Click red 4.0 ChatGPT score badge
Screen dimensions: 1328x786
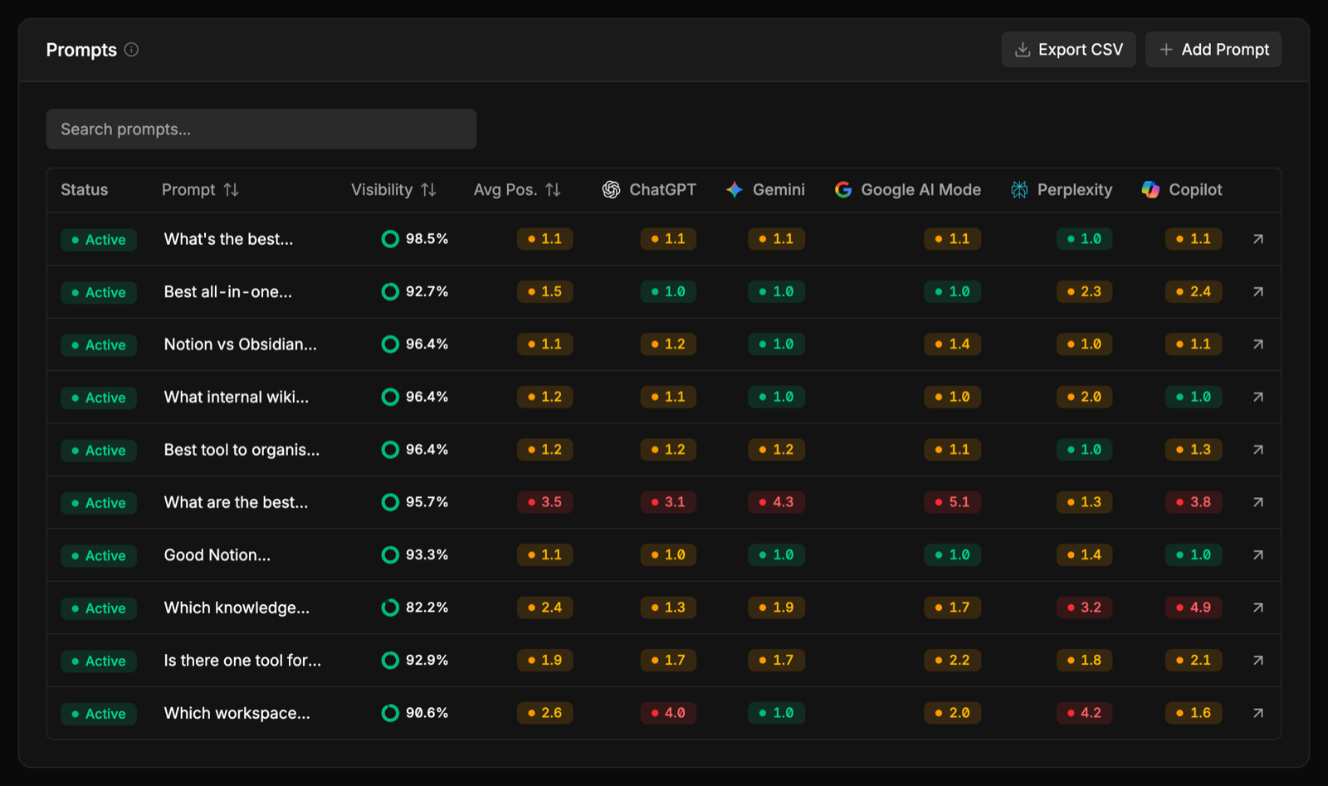668,713
